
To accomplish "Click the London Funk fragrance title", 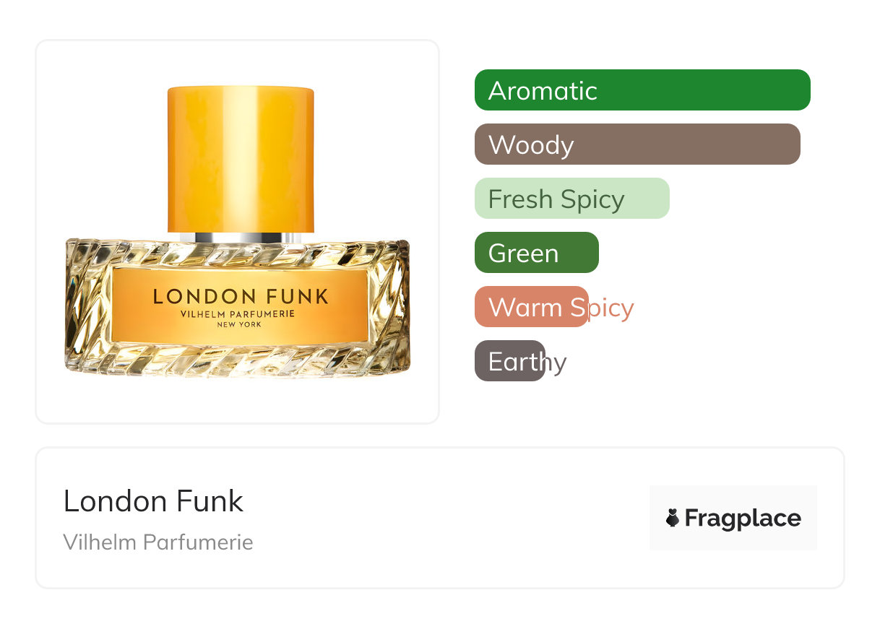I will (153, 501).
